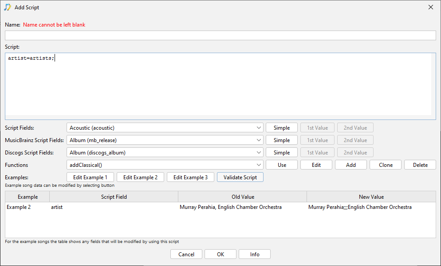Click the Add function button
441x266 pixels.
pyautogui.click(x=351, y=165)
